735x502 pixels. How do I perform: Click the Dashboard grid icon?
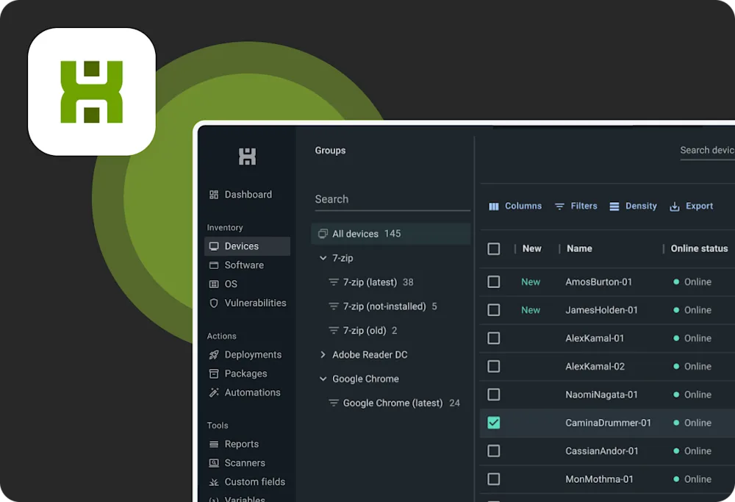tap(214, 195)
